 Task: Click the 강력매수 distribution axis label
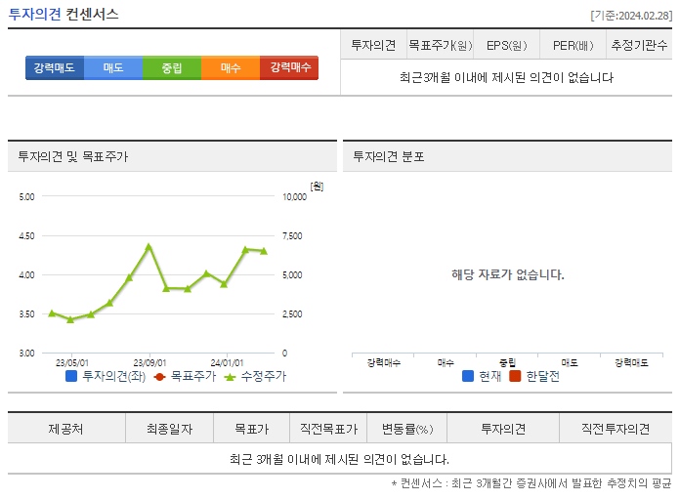(384, 362)
